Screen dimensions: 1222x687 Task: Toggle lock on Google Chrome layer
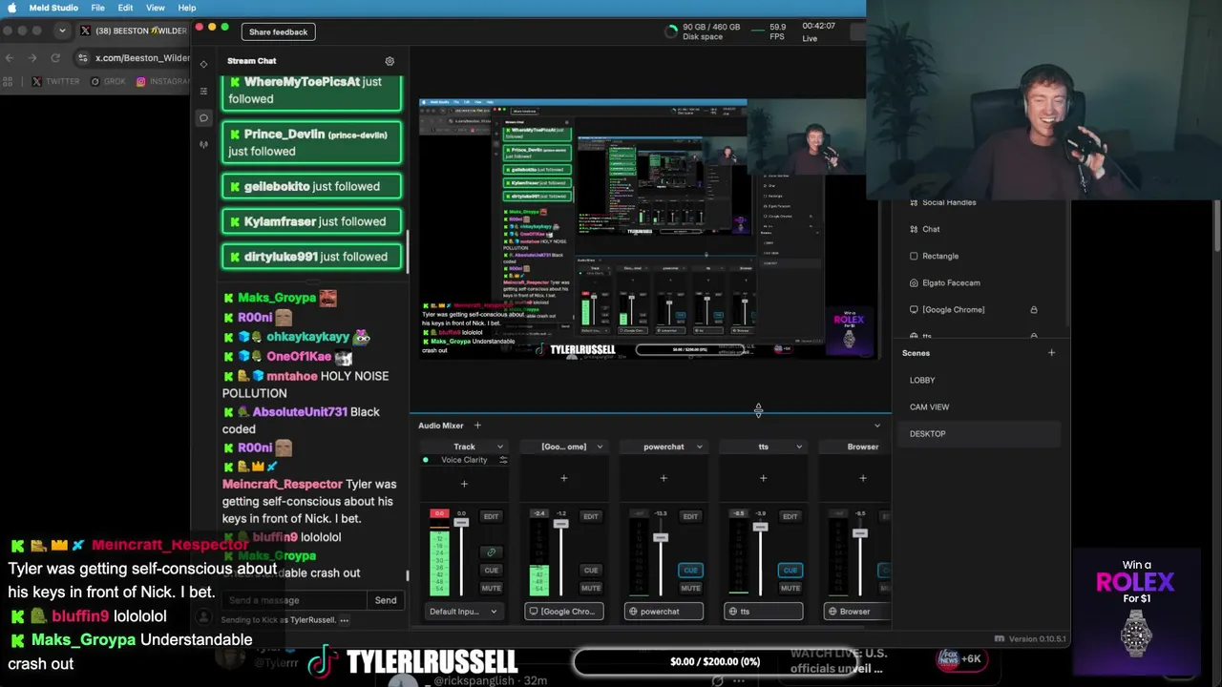[x=1033, y=310]
